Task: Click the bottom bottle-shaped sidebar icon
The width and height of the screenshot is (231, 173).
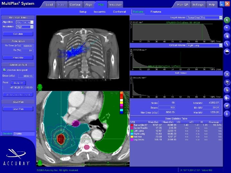Action: [x=227, y=113]
